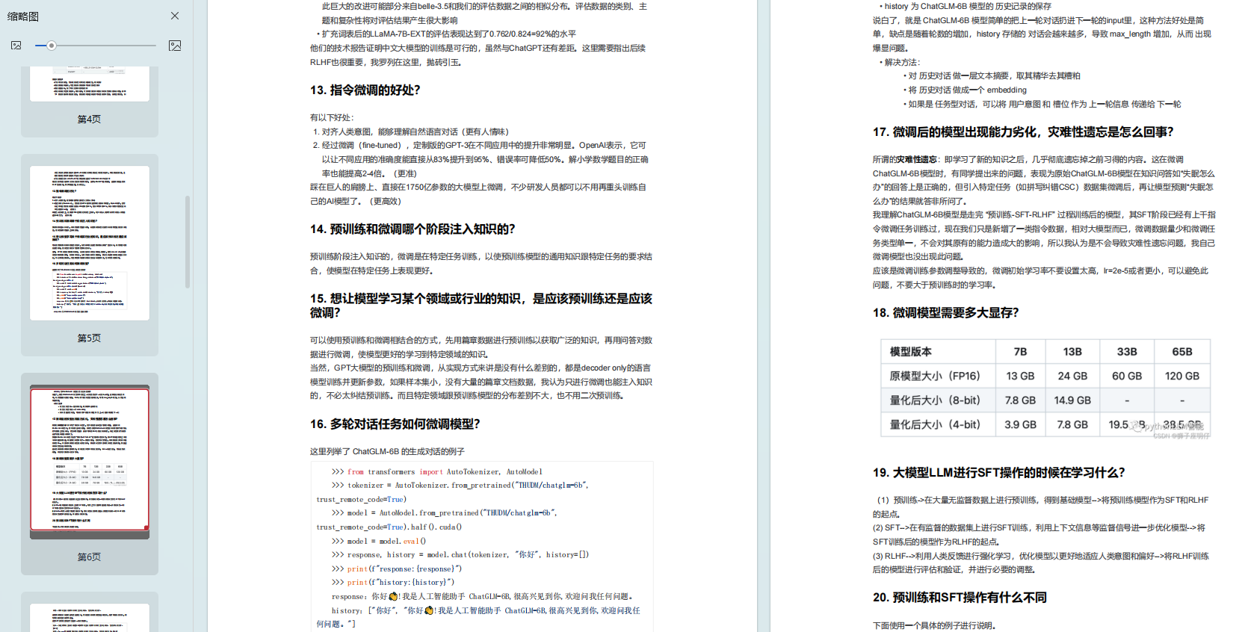Click the bullet 解决方法:
Image resolution: width=1248 pixels, height=632 pixels.
902,63
